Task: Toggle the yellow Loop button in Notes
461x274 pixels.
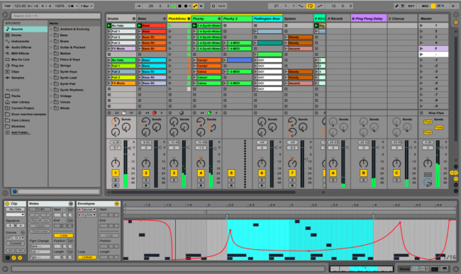Action: point(64,235)
